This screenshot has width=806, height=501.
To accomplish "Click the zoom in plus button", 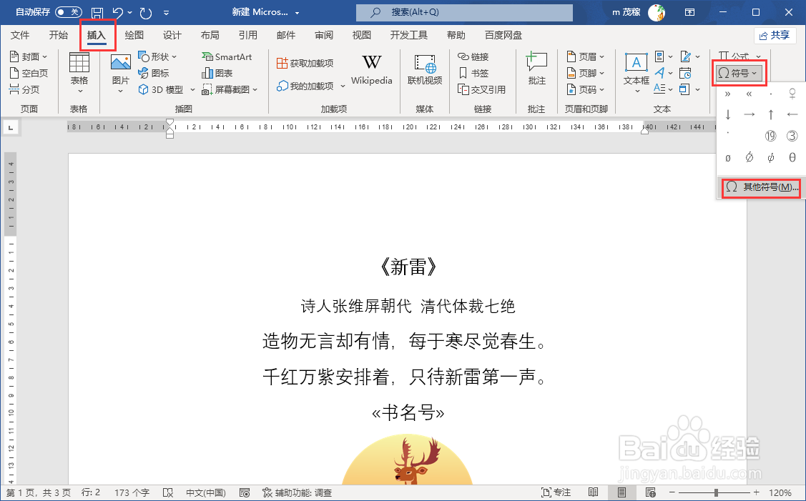I will point(756,492).
